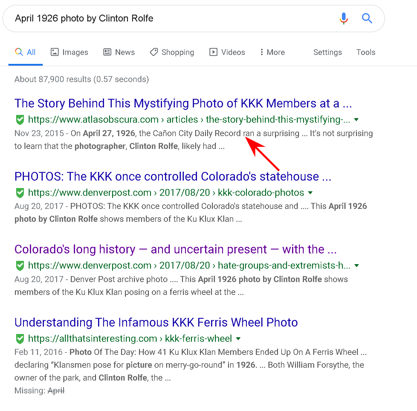
Task: Click shield icon beside hate-groups-and-extremists URL
Action: pos(20,266)
